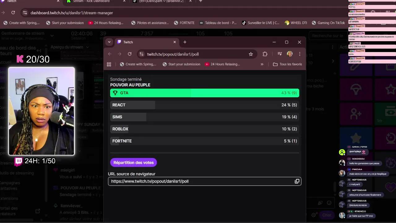
Task: Open the tab search dropdown in popout
Action: pos(109,42)
